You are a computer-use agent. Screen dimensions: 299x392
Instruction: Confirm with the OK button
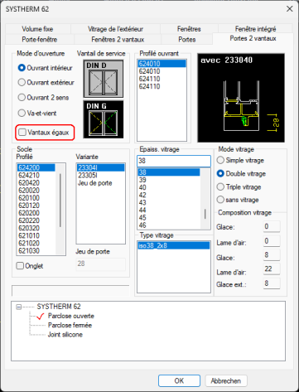(x=179, y=381)
